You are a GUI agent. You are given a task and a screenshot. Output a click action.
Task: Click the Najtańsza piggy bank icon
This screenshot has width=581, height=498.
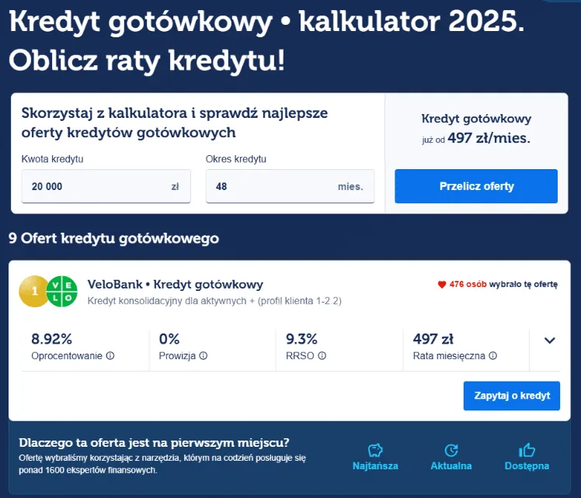pyautogui.click(x=375, y=450)
